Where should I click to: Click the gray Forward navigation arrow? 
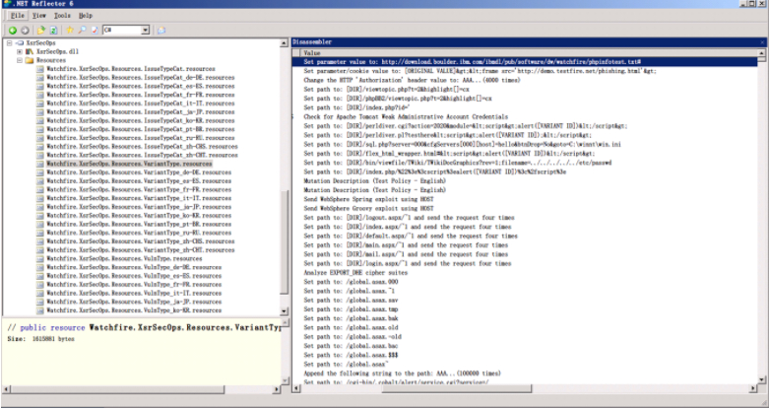point(25,31)
